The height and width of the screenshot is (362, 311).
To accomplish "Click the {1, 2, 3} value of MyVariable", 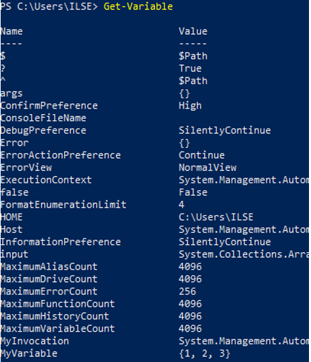I will [x=204, y=354].
